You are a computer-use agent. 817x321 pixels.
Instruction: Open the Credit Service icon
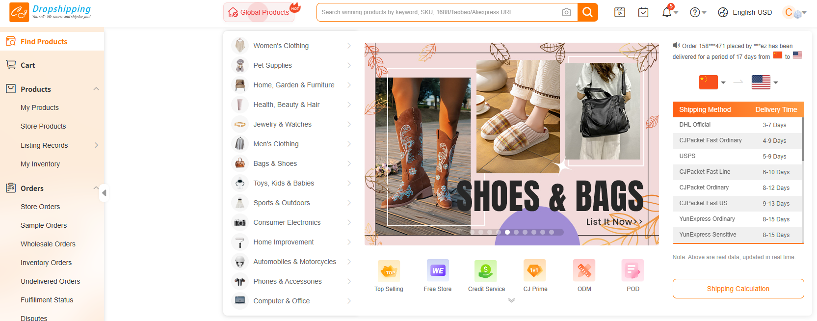pos(486,271)
